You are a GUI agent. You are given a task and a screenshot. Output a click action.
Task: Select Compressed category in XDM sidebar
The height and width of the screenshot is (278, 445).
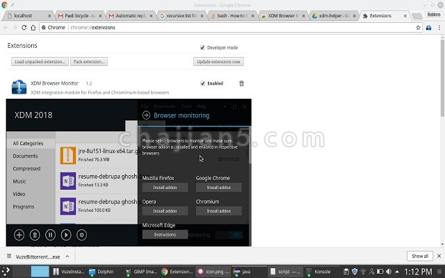click(31, 168)
